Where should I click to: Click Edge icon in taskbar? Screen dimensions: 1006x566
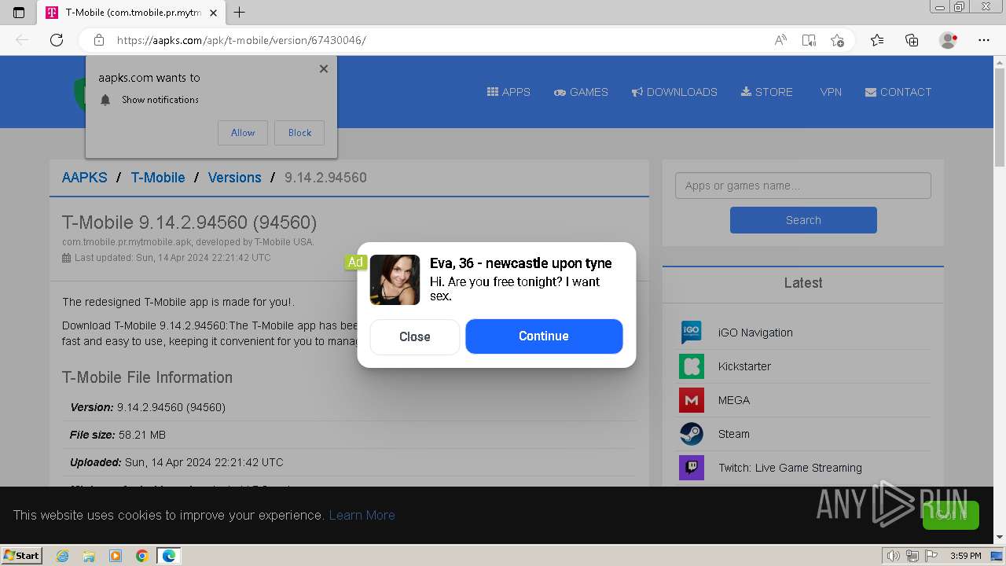click(169, 556)
